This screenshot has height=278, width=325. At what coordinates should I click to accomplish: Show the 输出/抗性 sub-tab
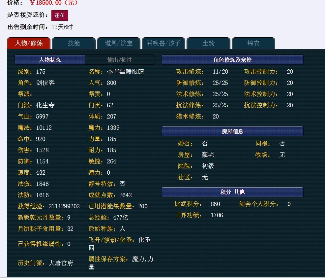click(120, 60)
